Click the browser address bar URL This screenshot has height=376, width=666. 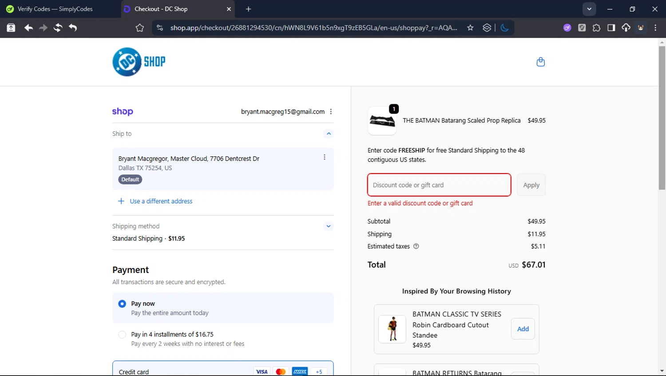[x=313, y=28]
